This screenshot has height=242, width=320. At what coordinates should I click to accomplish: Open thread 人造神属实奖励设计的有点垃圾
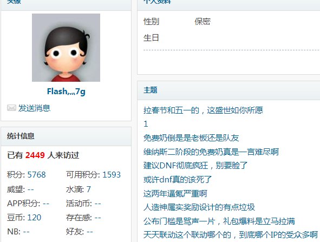point(199,207)
